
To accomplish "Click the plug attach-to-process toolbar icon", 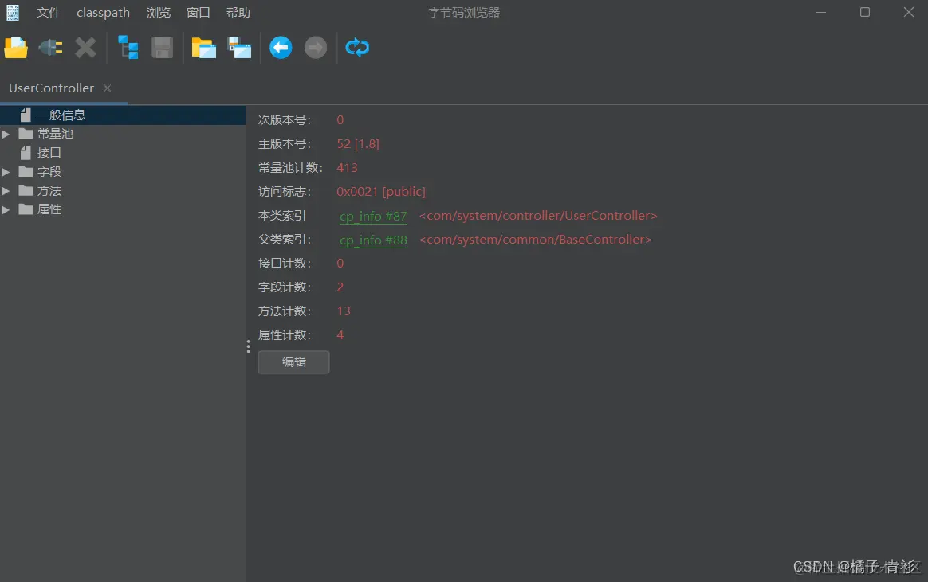I will click(x=51, y=47).
